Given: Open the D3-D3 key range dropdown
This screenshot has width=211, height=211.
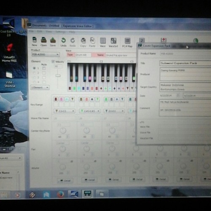Looking at the screenshot, I should [x=114, y=111].
